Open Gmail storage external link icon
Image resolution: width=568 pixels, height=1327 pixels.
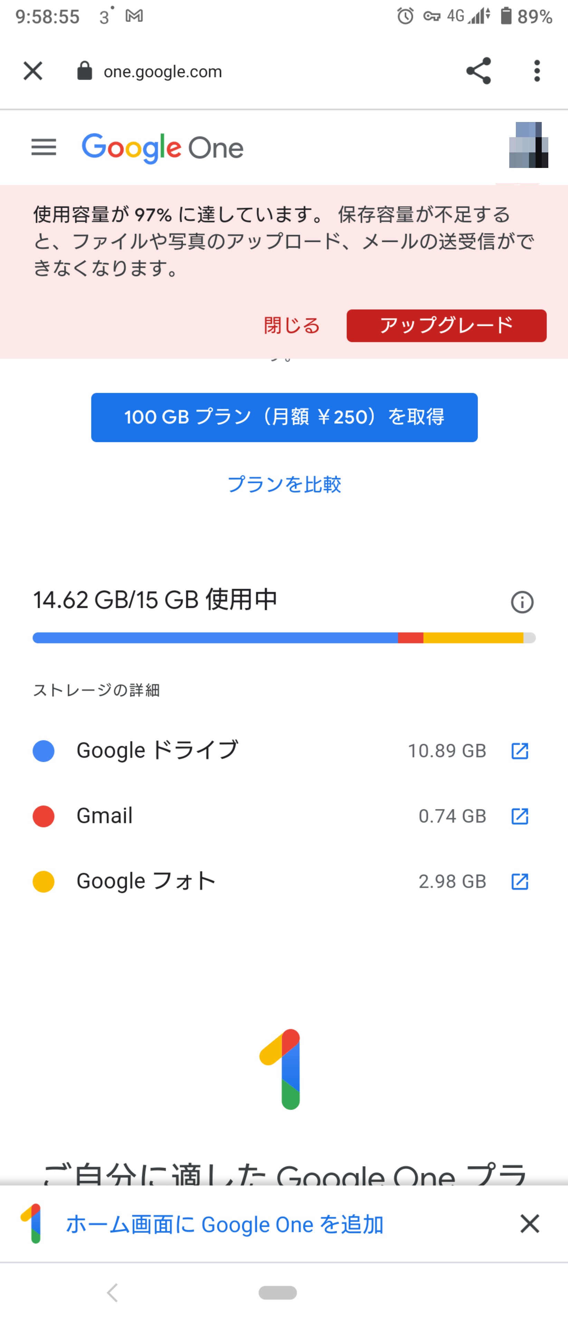click(x=520, y=816)
